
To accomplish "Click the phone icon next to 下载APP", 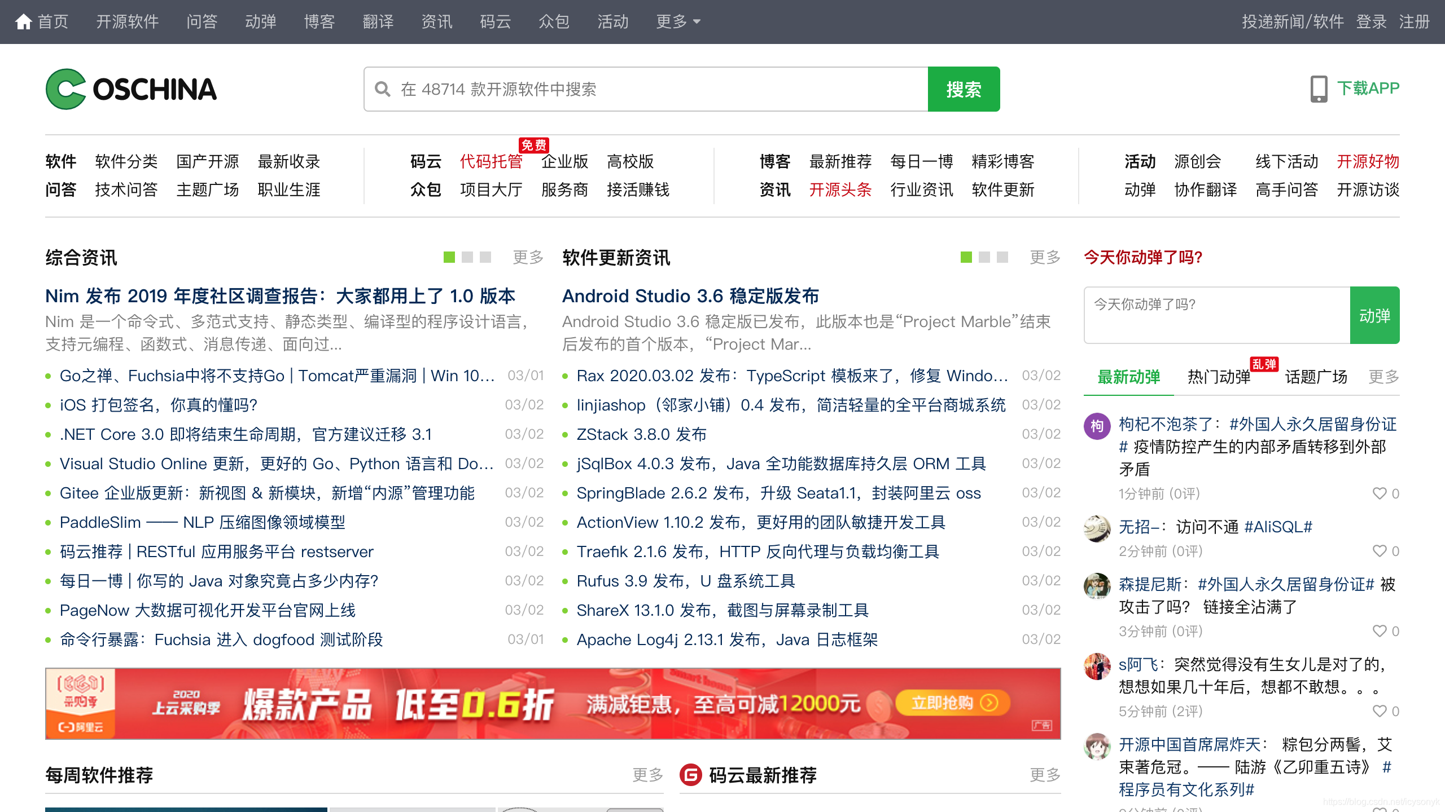I will [x=1319, y=89].
